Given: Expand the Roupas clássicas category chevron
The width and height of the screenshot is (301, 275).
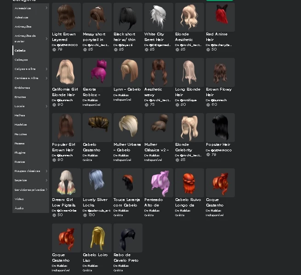Looking at the screenshot, I should [46, 171].
